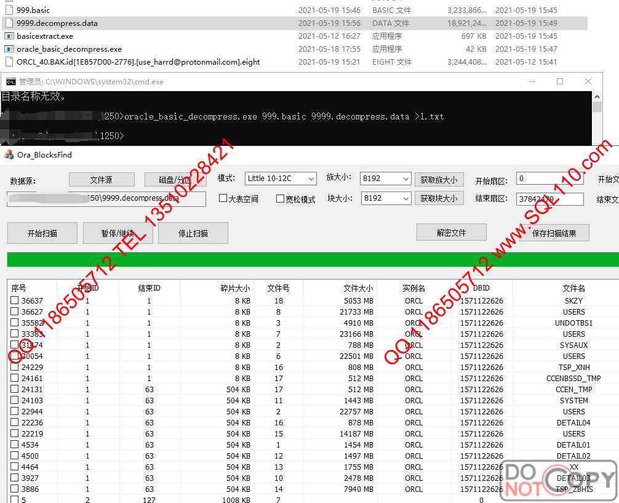Click the oracle_basic_decompress.exe icon
619x503 pixels.
pyautogui.click(x=9, y=49)
